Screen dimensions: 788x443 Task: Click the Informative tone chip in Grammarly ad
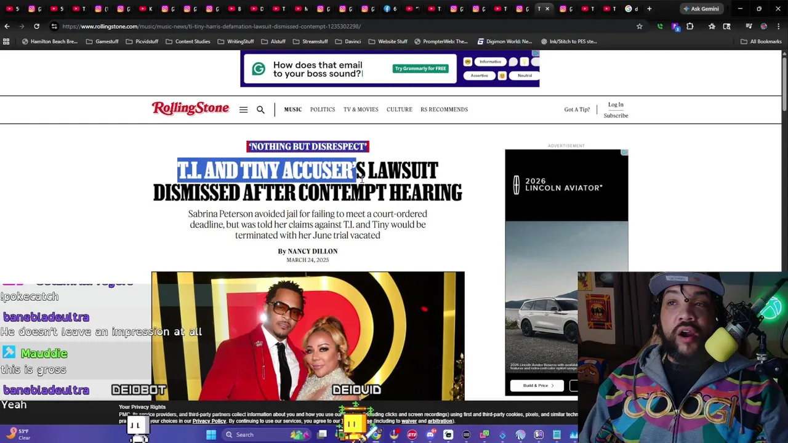(490, 62)
